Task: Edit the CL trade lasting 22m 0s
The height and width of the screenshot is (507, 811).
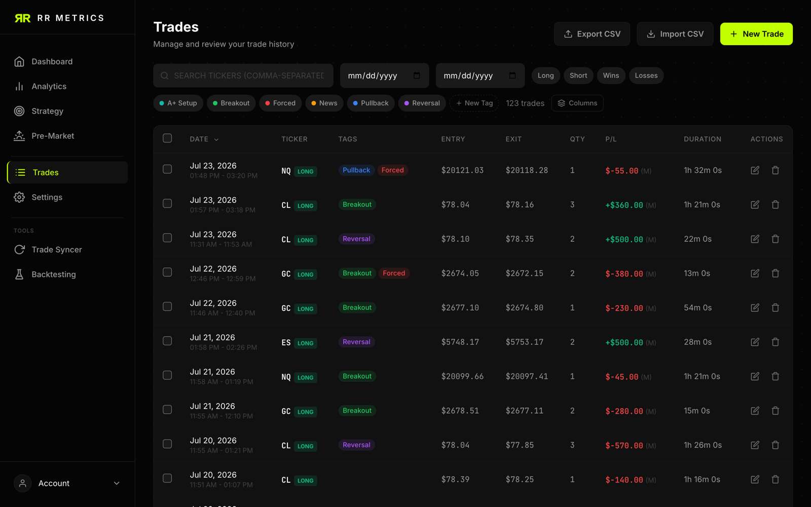Action: (755, 239)
